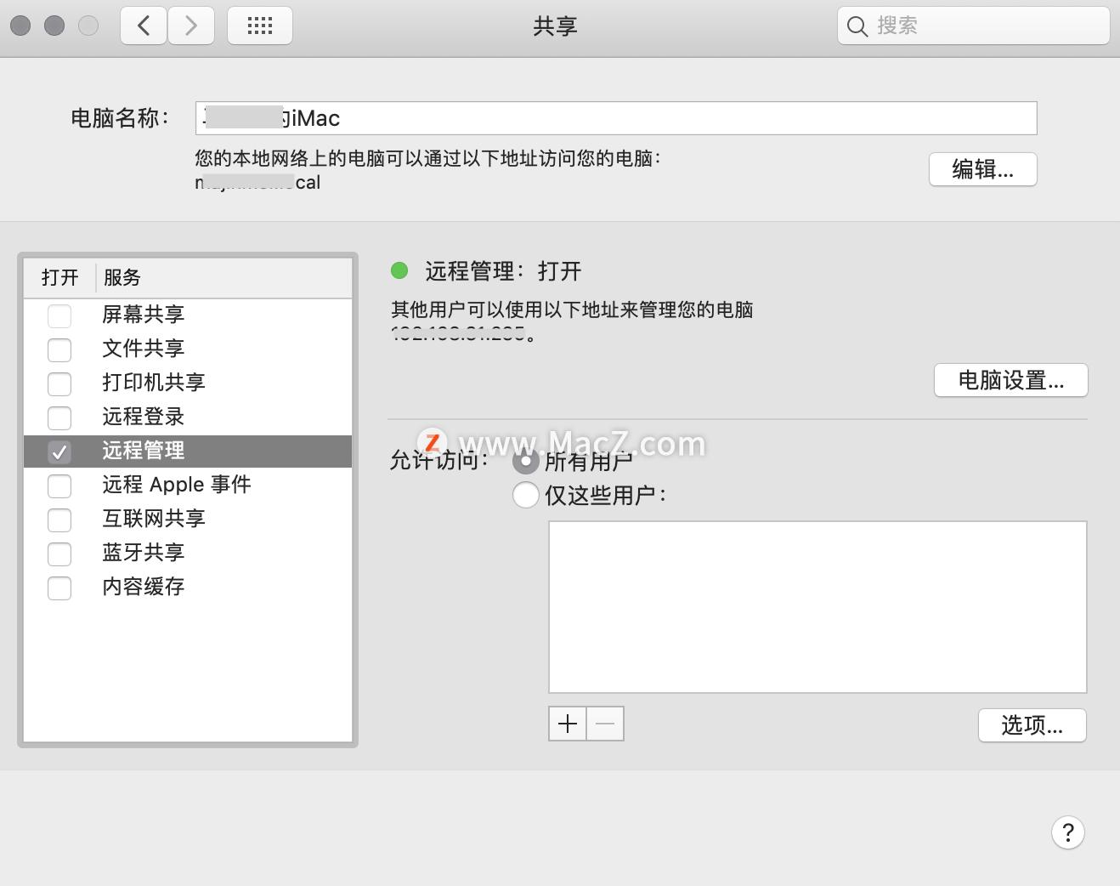
Task: Open the 选项 options dialog
Action: 1032,725
